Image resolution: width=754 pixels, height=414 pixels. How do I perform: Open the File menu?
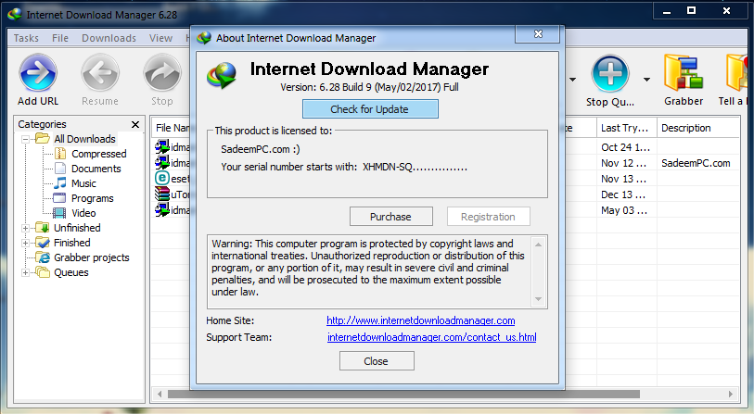60,38
